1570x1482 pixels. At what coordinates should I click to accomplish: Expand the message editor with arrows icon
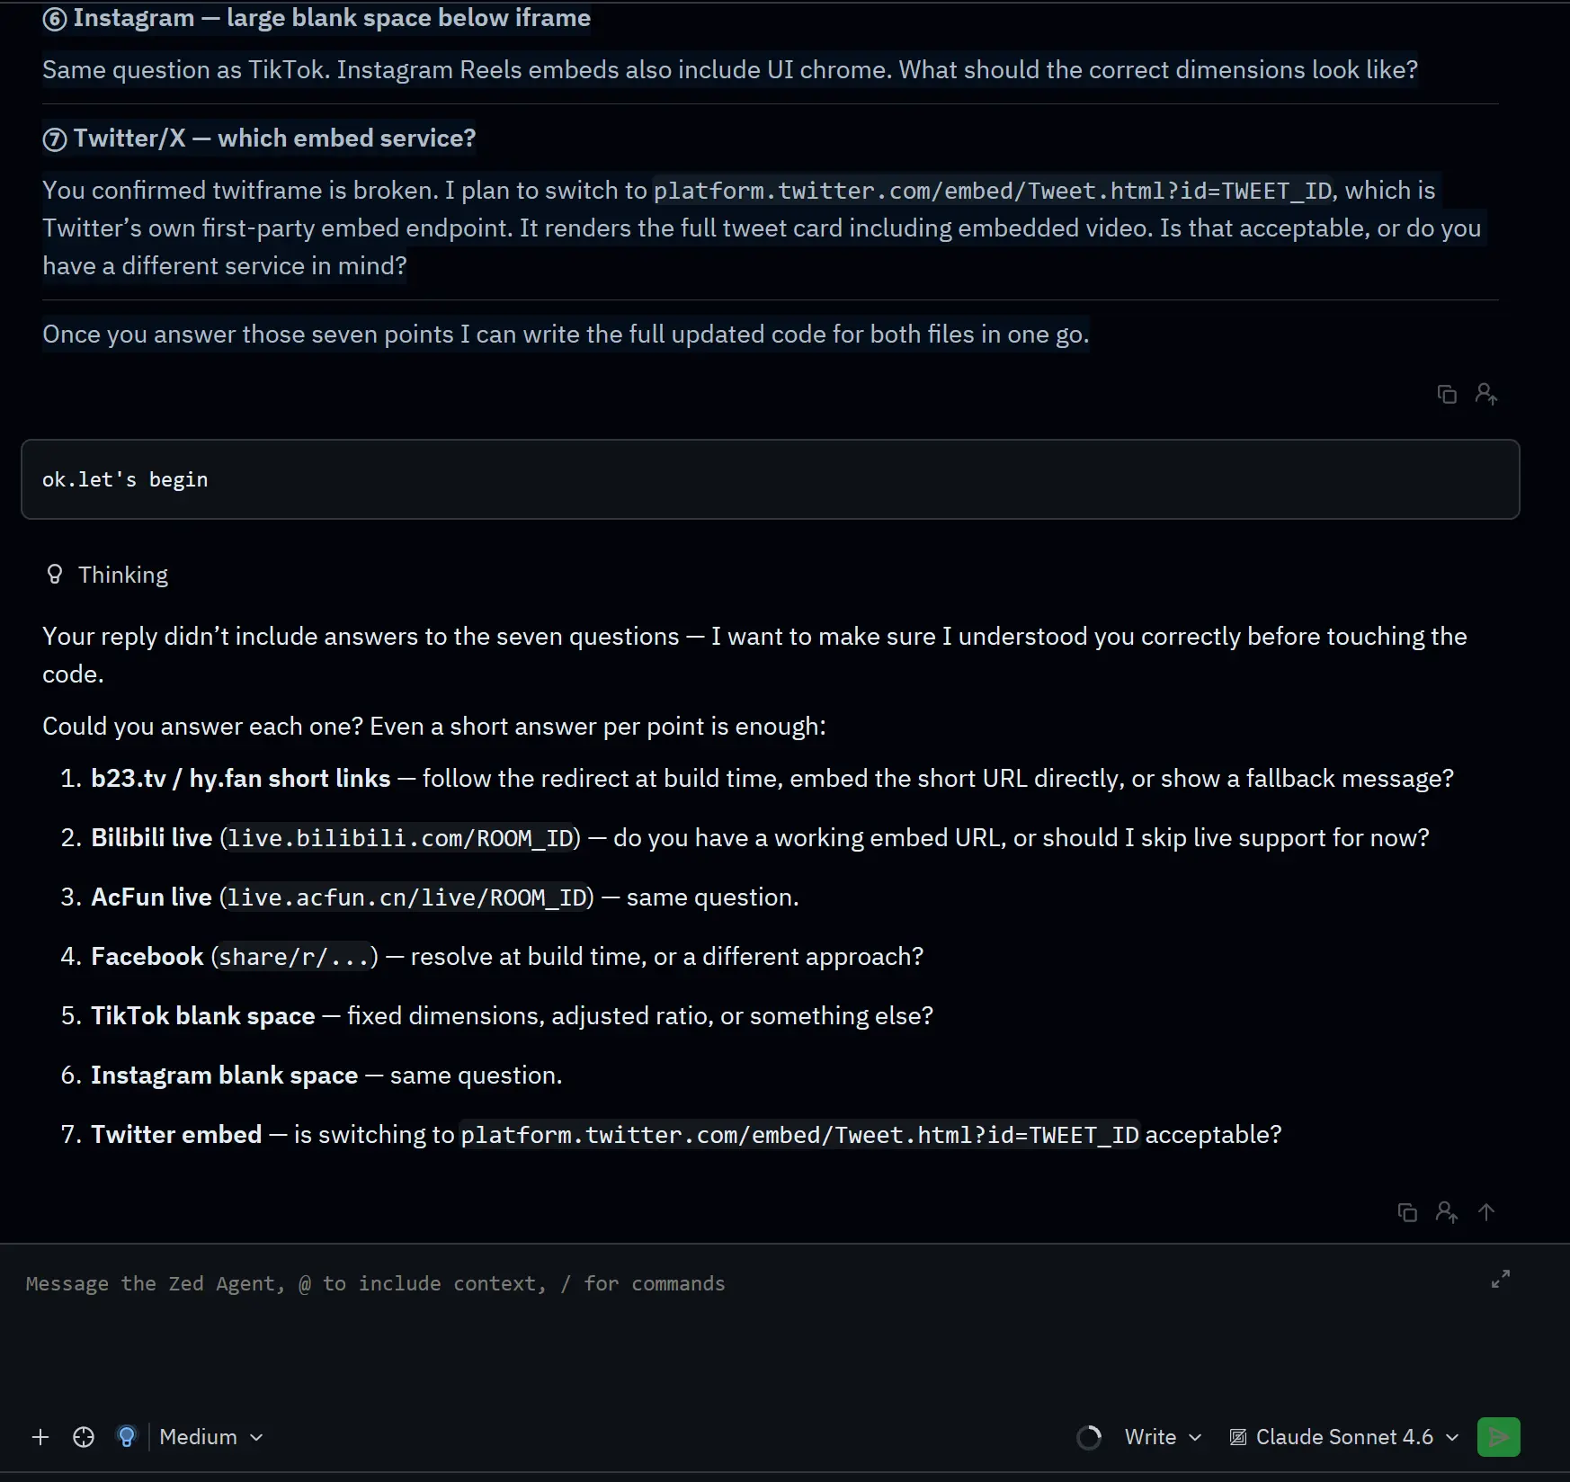click(x=1501, y=1279)
